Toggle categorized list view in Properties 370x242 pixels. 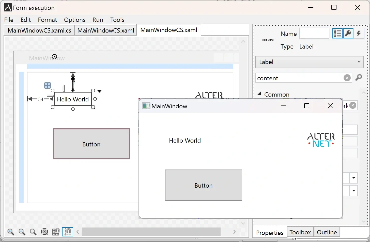(x=337, y=33)
